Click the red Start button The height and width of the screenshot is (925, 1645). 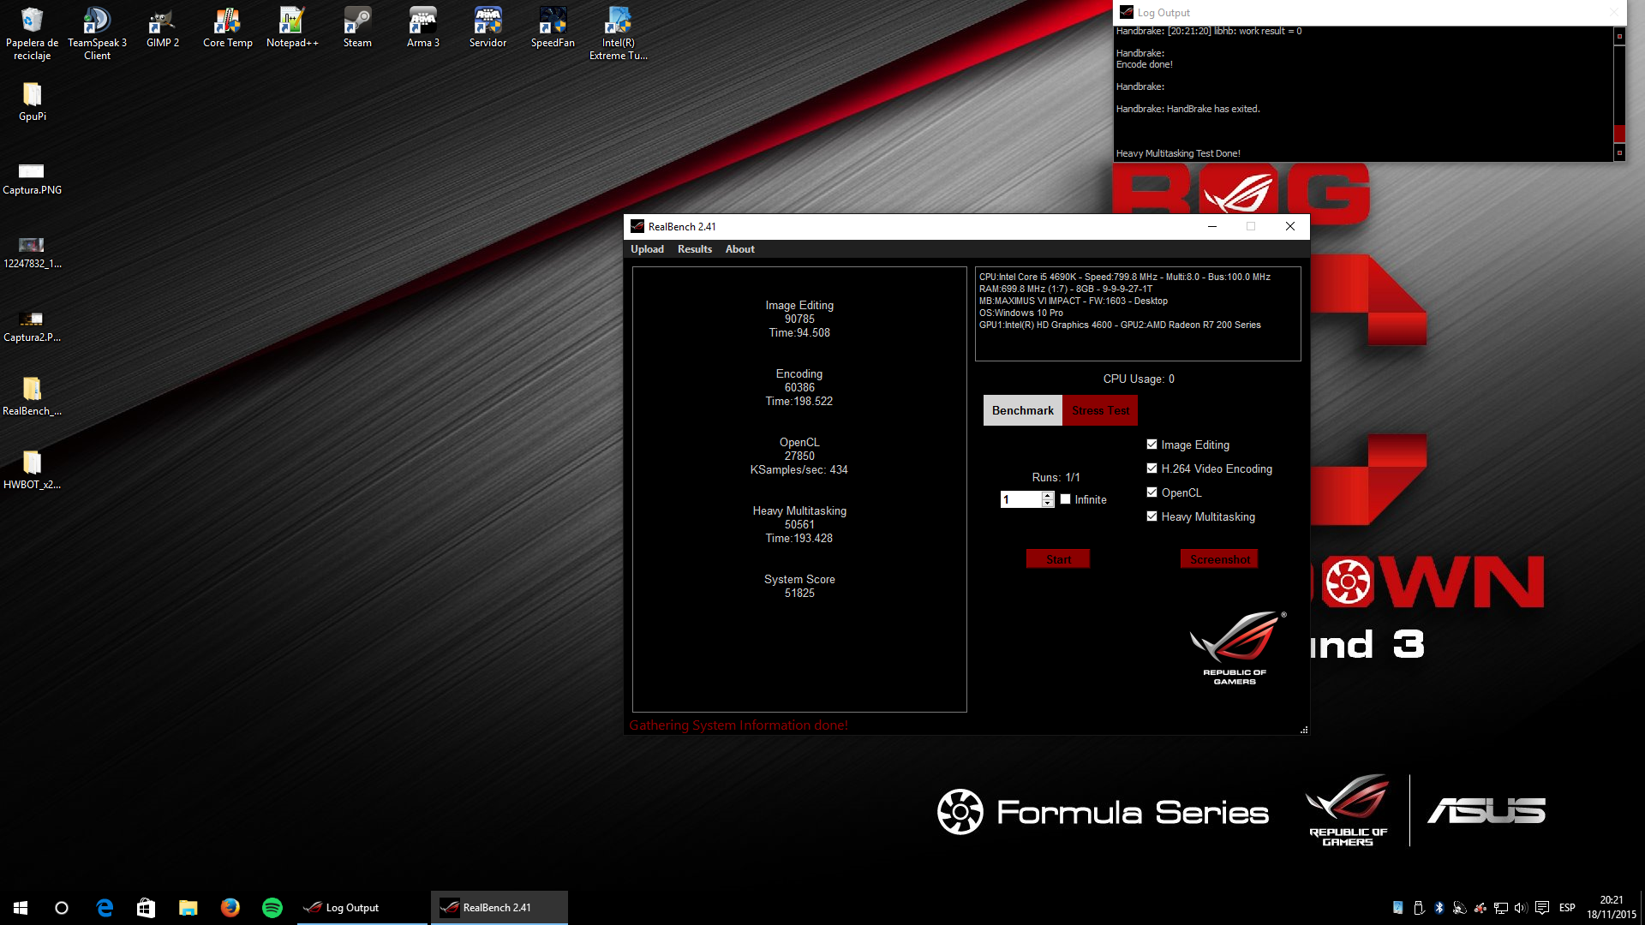point(1058,559)
